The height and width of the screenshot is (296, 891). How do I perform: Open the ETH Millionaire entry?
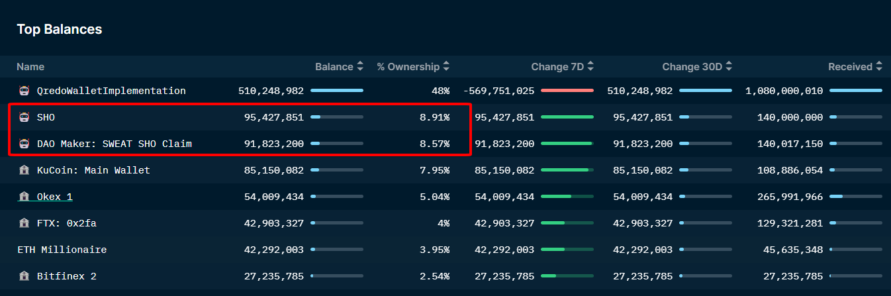62,250
